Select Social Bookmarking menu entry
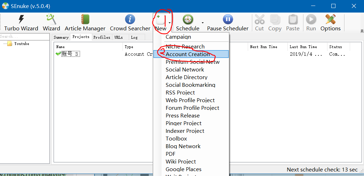The image size is (364, 176). coord(191,85)
